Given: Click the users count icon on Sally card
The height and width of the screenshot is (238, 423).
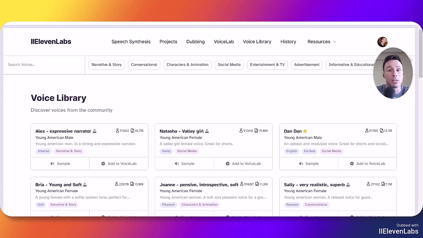Looking at the screenshot, I should [x=368, y=184].
